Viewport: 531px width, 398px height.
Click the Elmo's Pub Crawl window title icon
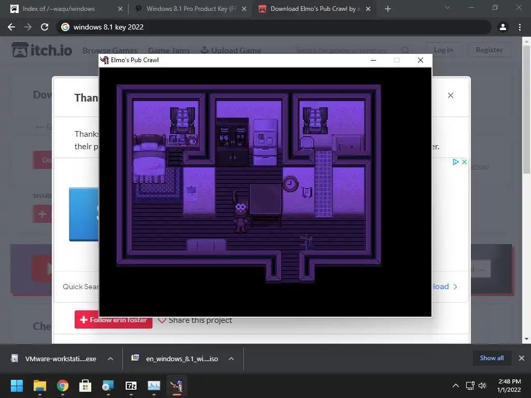[105, 60]
